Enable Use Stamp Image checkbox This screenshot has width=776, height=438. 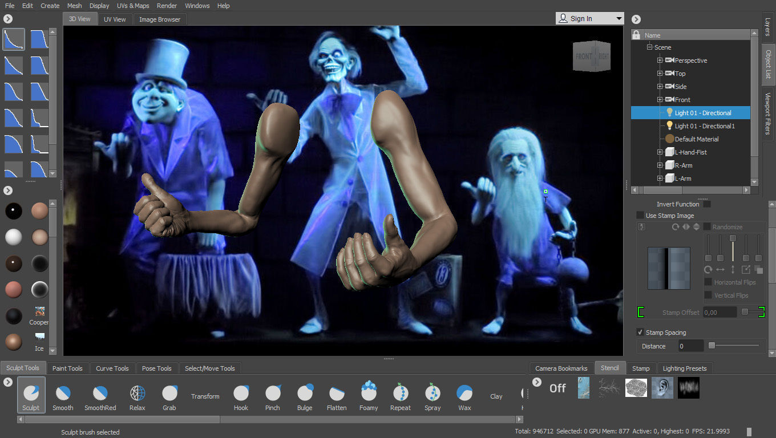(640, 216)
